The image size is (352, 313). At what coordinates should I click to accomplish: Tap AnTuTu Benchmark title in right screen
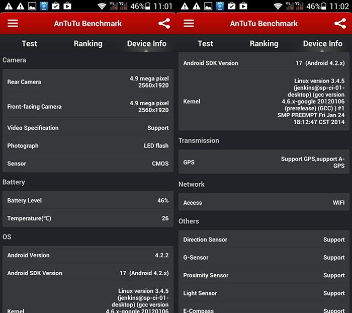click(264, 23)
